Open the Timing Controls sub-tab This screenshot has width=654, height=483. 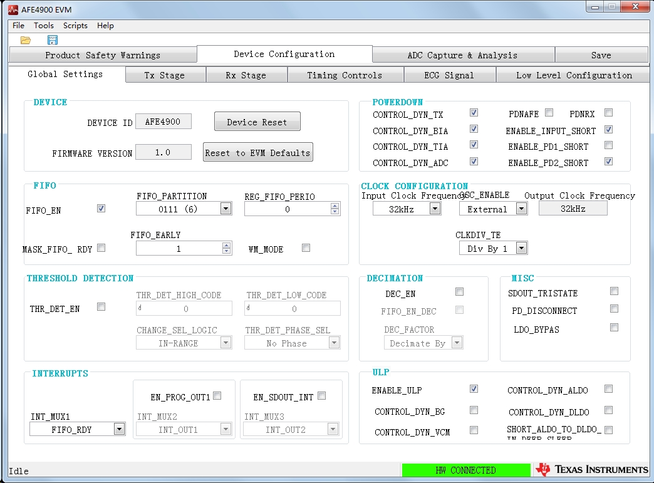pos(345,75)
